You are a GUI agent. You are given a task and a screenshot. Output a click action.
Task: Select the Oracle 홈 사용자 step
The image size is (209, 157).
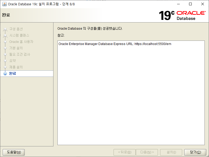point(21,42)
